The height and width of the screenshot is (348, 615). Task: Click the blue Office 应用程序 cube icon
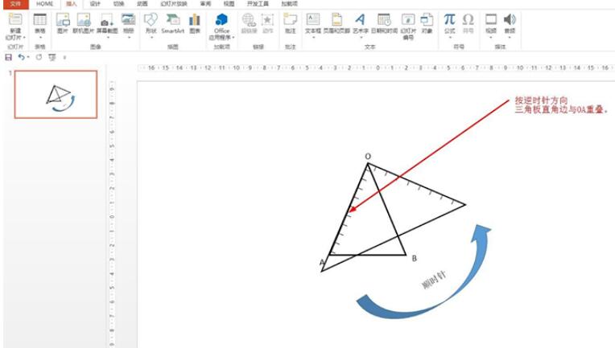point(221,19)
